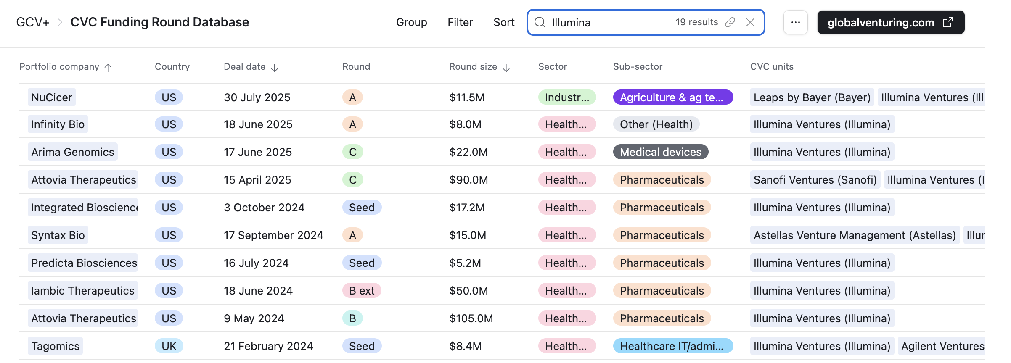1011x363 pixels.
Task: Click the 30 July 2025 deal date
Action: (257, 97)
